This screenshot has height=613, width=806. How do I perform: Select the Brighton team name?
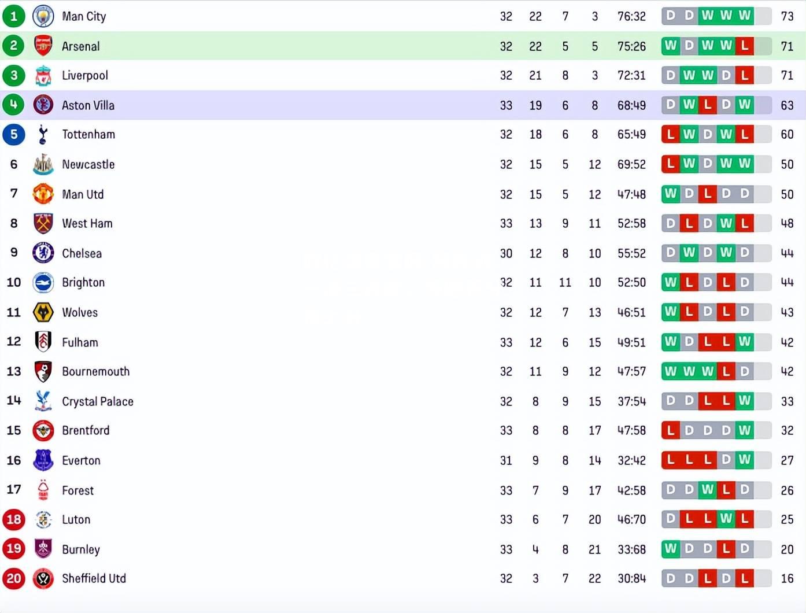coord(83,282)
